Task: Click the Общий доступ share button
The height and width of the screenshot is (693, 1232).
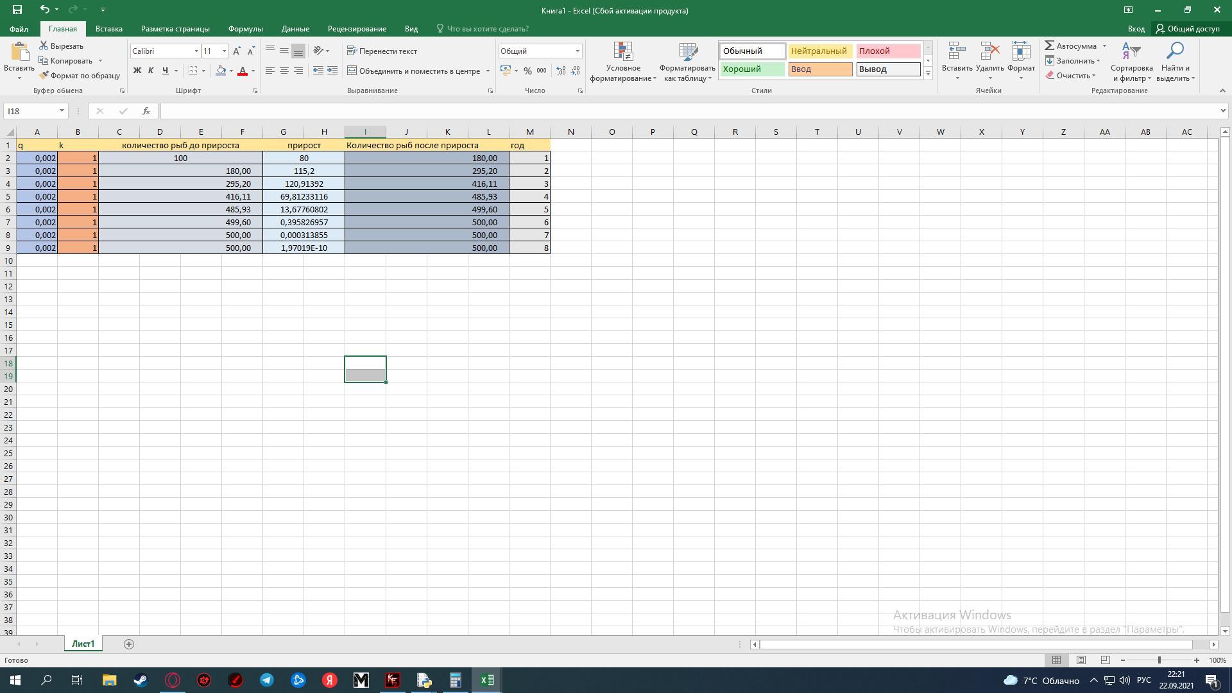Action: click(x=1188, y=29)
